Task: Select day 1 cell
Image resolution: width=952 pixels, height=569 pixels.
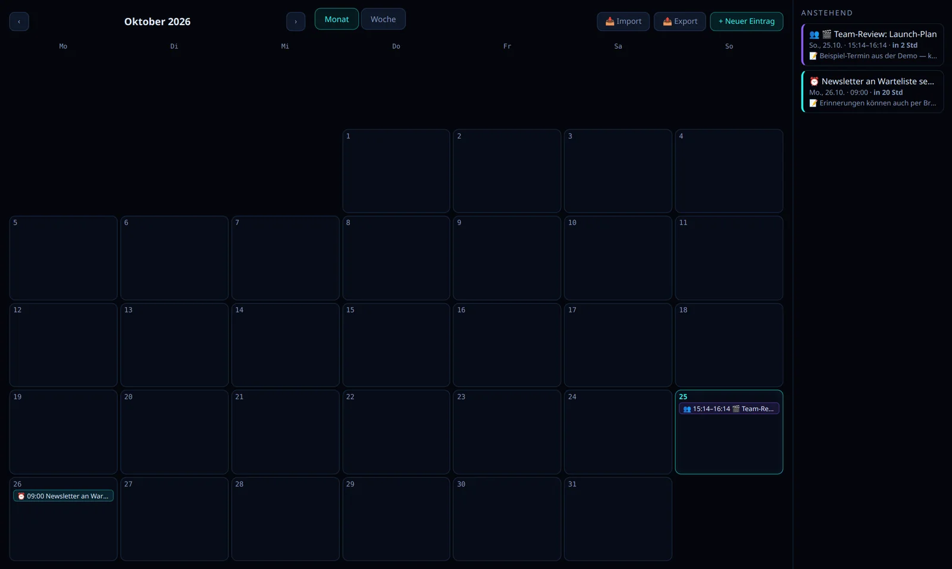Action: click(396, 171)
